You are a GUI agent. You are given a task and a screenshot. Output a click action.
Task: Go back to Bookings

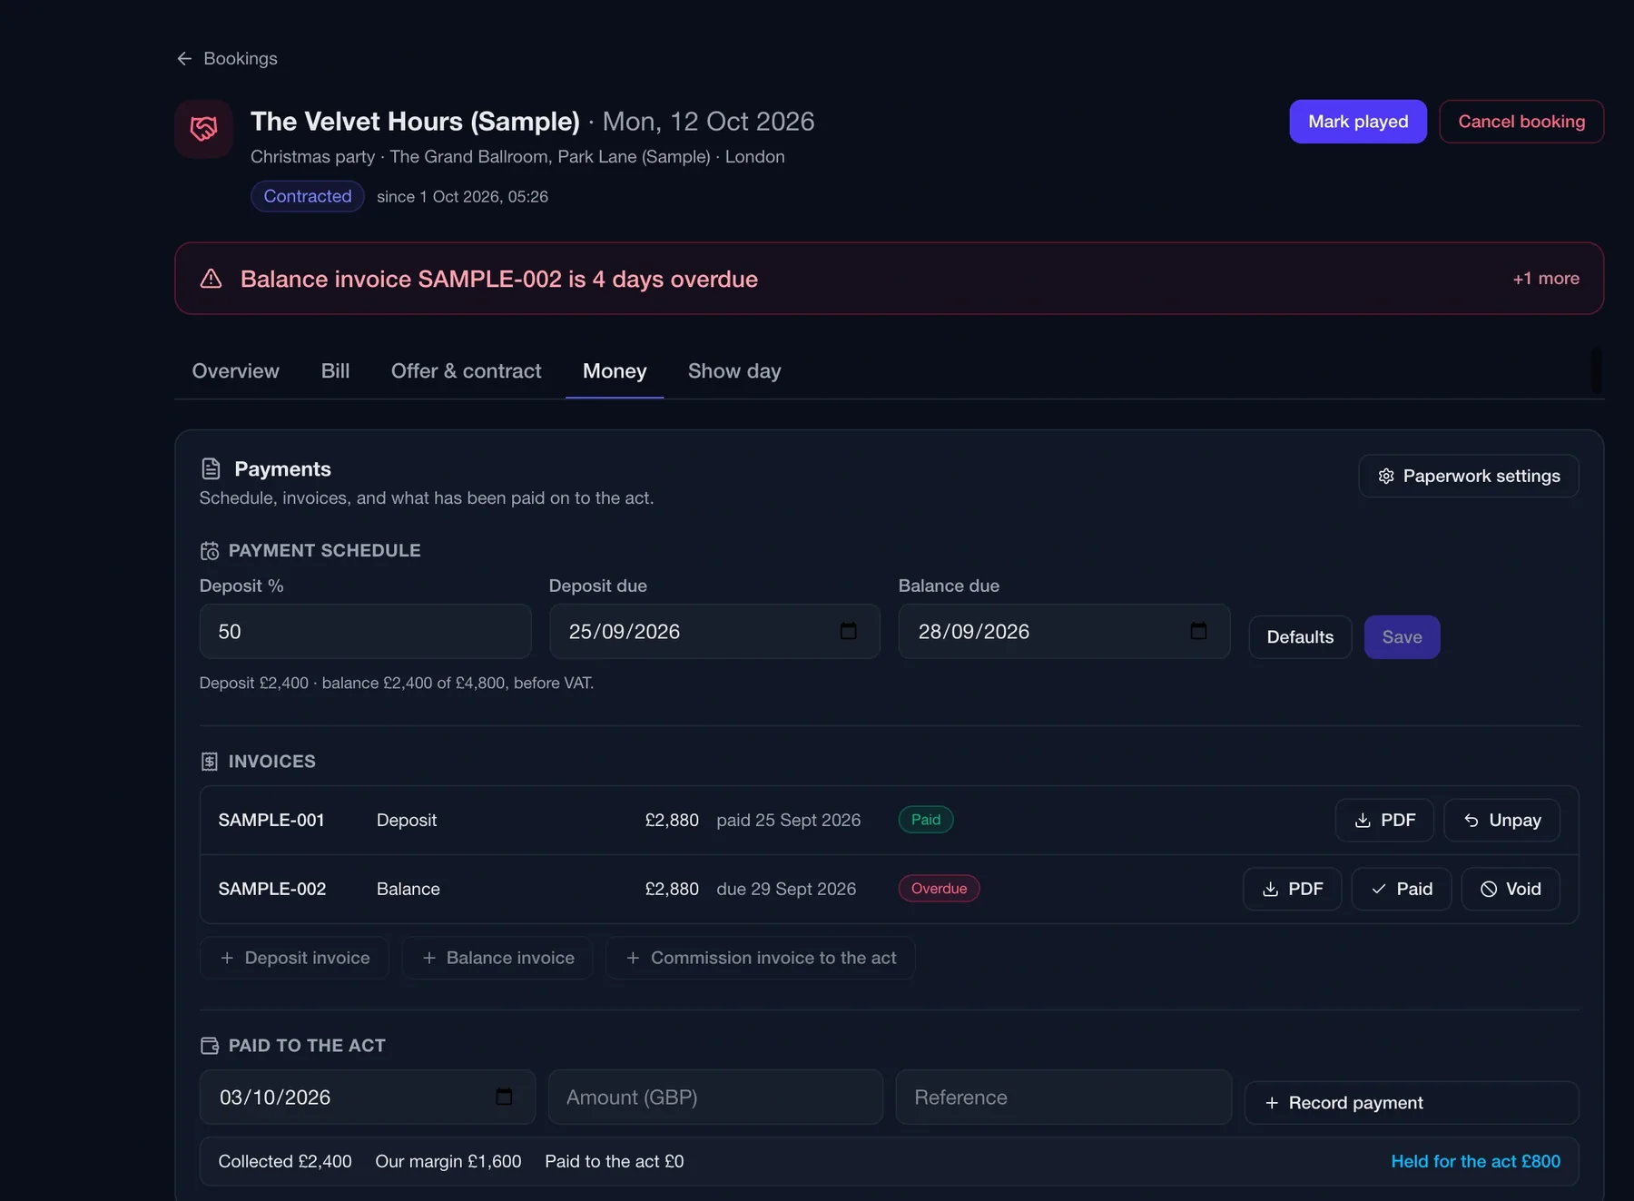(227, 58)
